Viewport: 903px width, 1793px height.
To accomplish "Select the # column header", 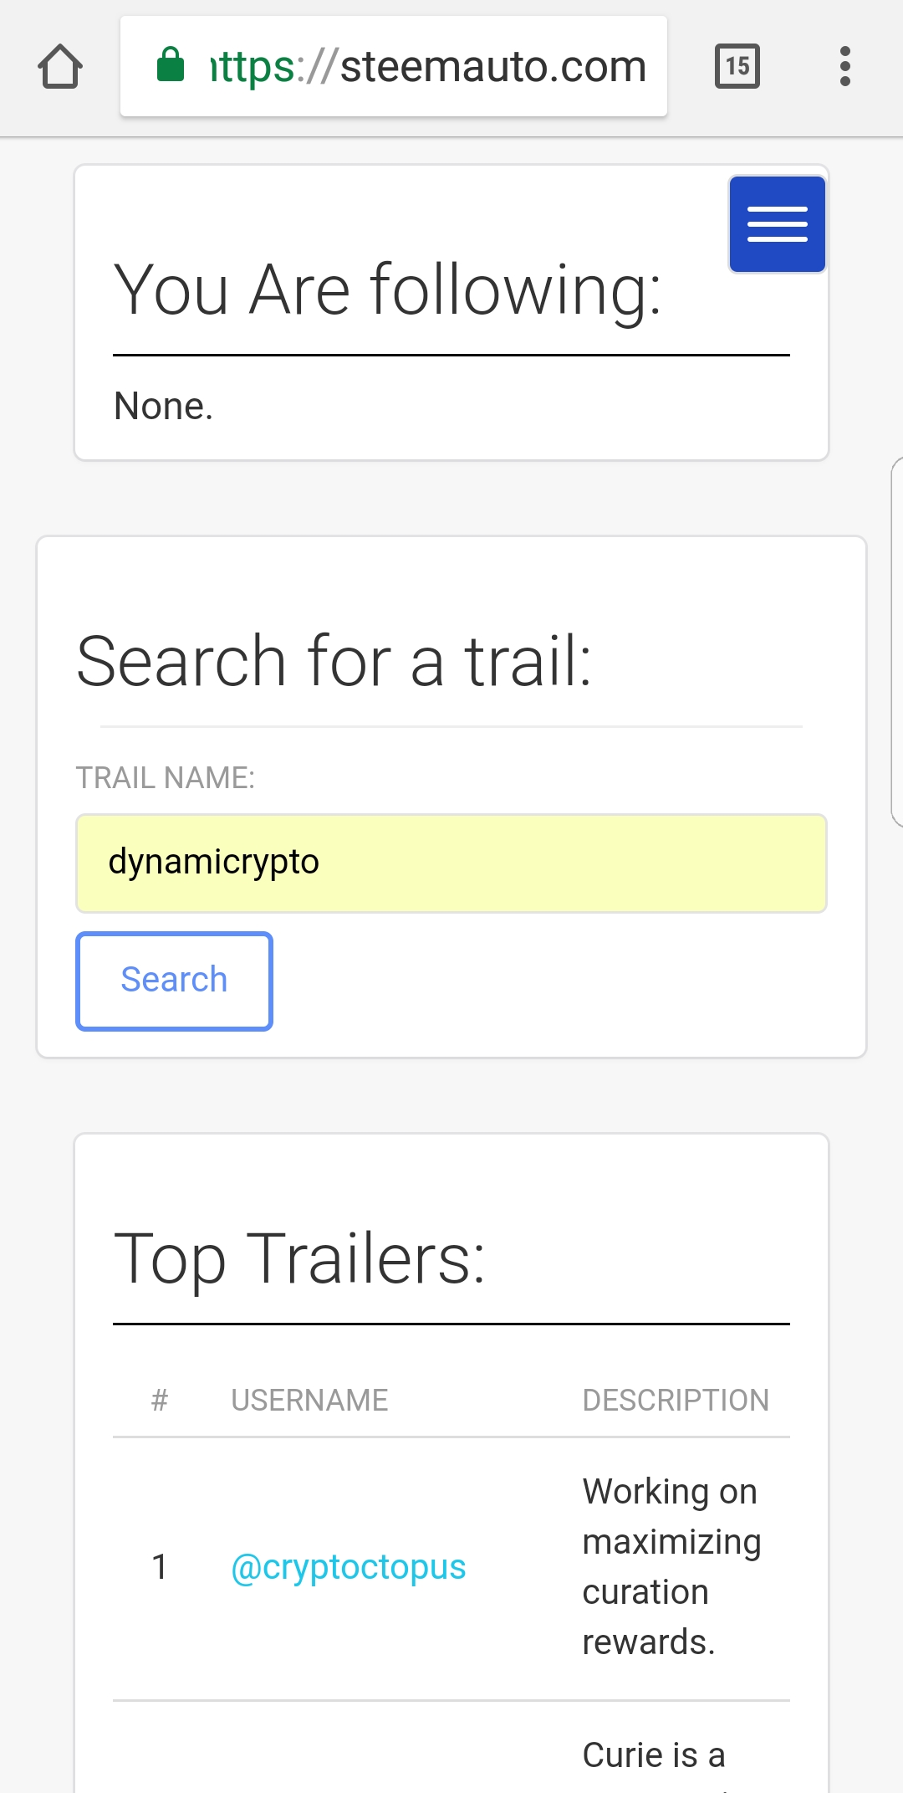I will click(160, 1400).
